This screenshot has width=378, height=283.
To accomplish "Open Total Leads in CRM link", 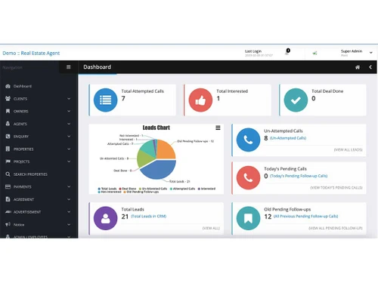I will [x=148, y=217].
